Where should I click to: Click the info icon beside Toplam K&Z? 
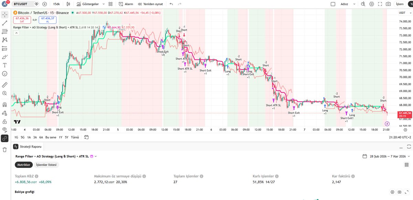[x=36, y=176]
